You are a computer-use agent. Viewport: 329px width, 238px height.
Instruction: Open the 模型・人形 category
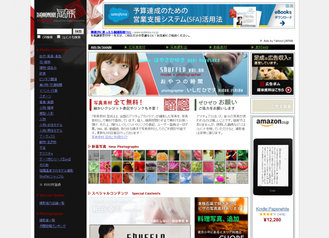pos(46,114)
